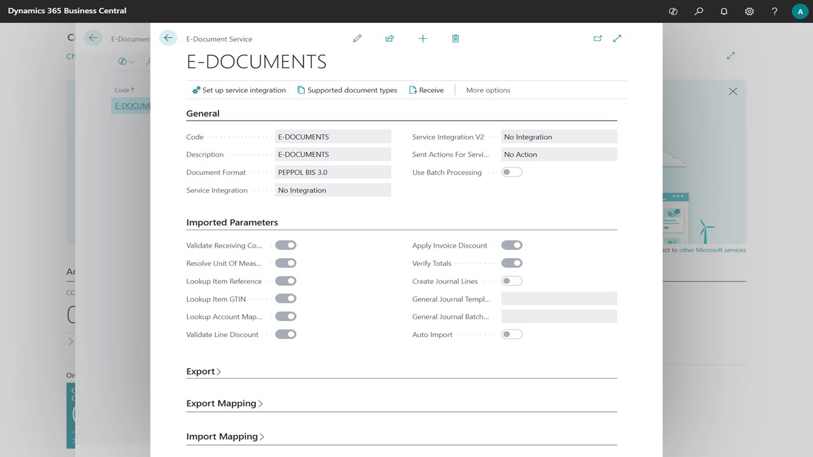Toggle Use Batch Processing
Viewport: 813px width, 457px height.
(x=512, y=172)
